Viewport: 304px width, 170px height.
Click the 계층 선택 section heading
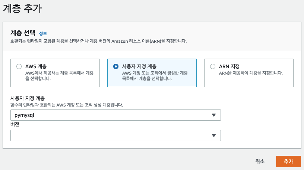click(x=23, y=33)
